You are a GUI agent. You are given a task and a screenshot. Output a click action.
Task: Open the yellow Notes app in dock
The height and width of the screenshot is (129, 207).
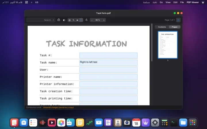point(80,123)
